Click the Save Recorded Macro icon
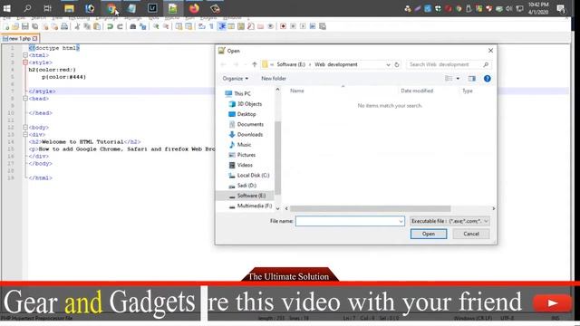Image resolution: width=580 pixels, height=326 pixels. coord(323,26)
